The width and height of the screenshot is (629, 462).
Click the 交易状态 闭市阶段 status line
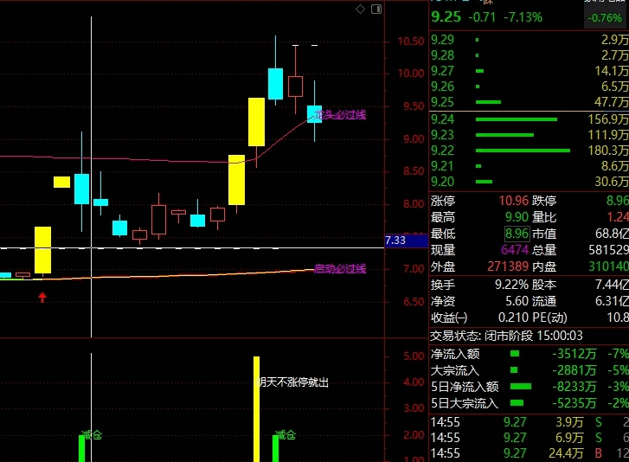click(507, 336)
